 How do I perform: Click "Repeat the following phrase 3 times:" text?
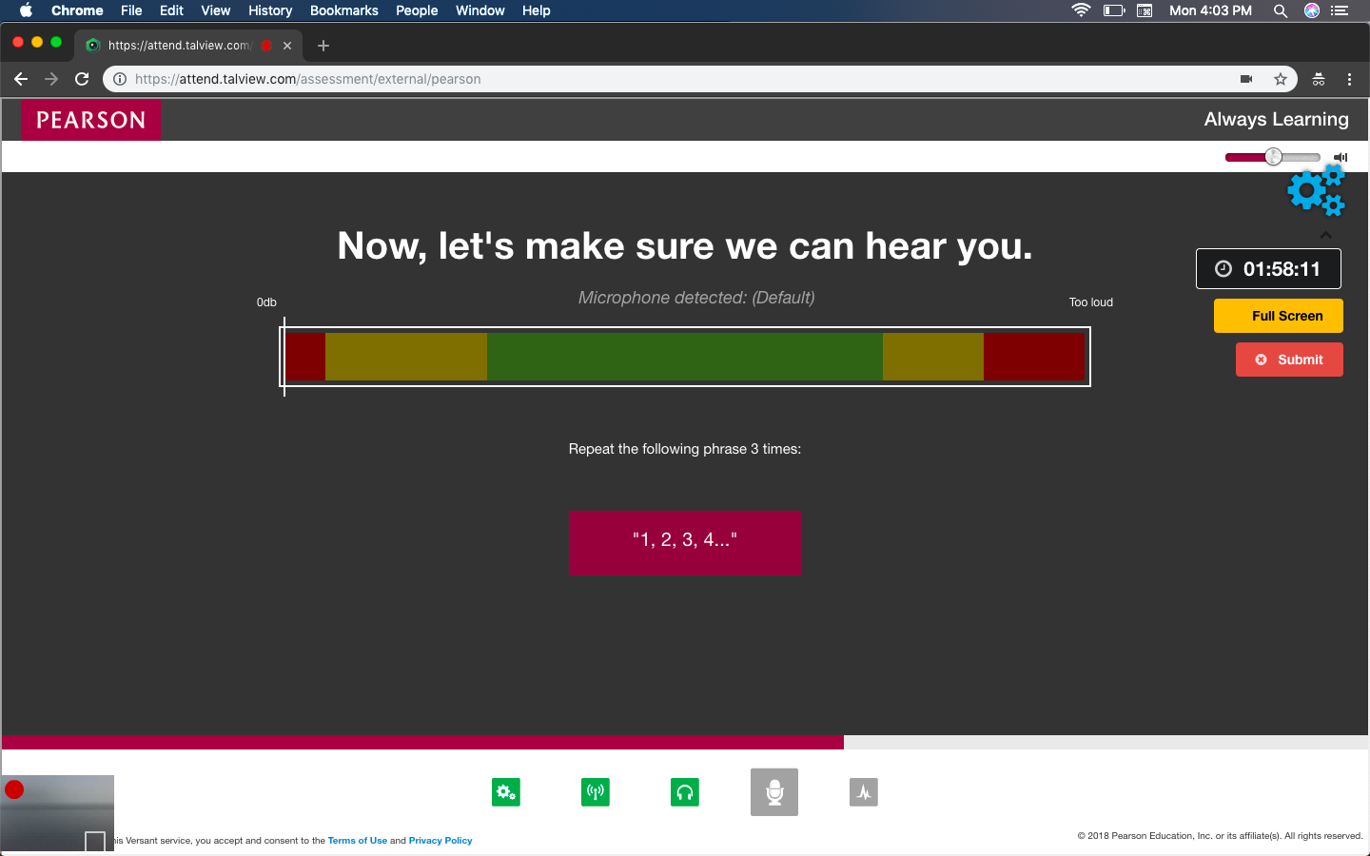[x=685, y=449]
